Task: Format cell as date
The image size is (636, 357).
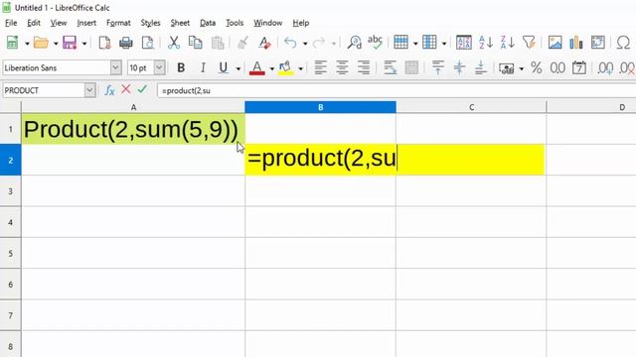Action: point(579,68)
